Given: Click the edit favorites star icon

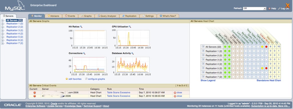Looking at the screenshot, I should (67, 79).
